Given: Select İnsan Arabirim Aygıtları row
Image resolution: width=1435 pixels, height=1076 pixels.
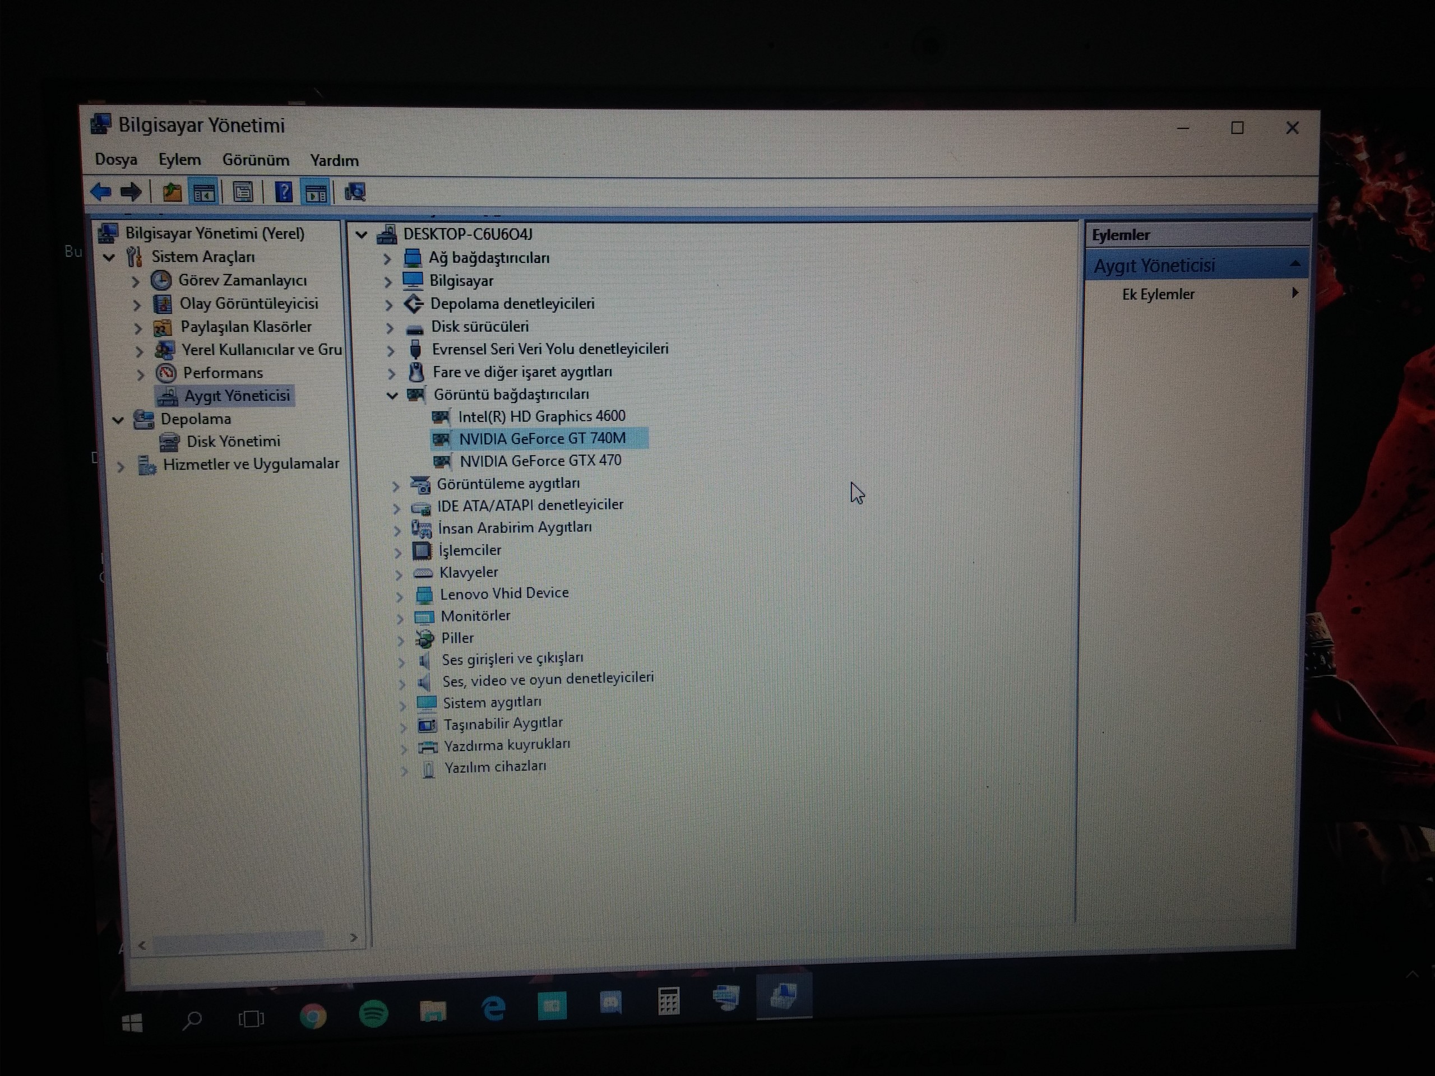Looking at the screenshot, I should pyautogui.click(x=515, y=527).
